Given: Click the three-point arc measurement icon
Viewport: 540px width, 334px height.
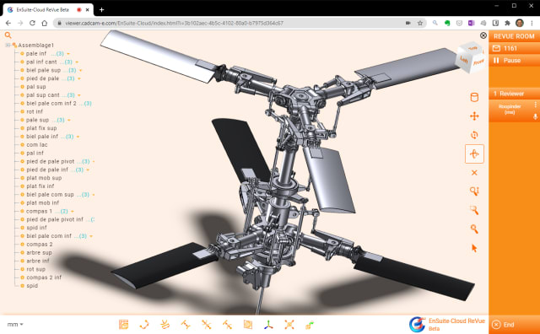Looking at the screenshot, I should [x=144, y=325].
